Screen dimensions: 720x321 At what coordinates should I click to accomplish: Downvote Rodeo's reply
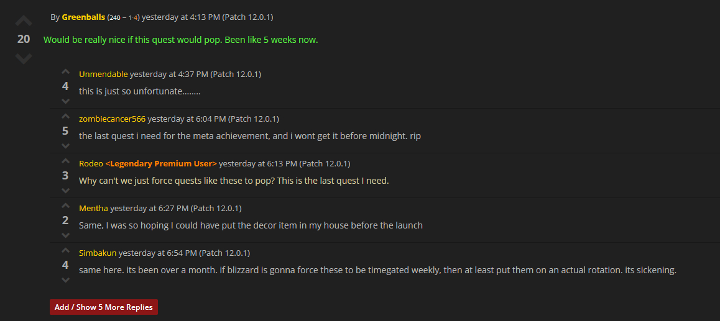[x=65, y=190]
